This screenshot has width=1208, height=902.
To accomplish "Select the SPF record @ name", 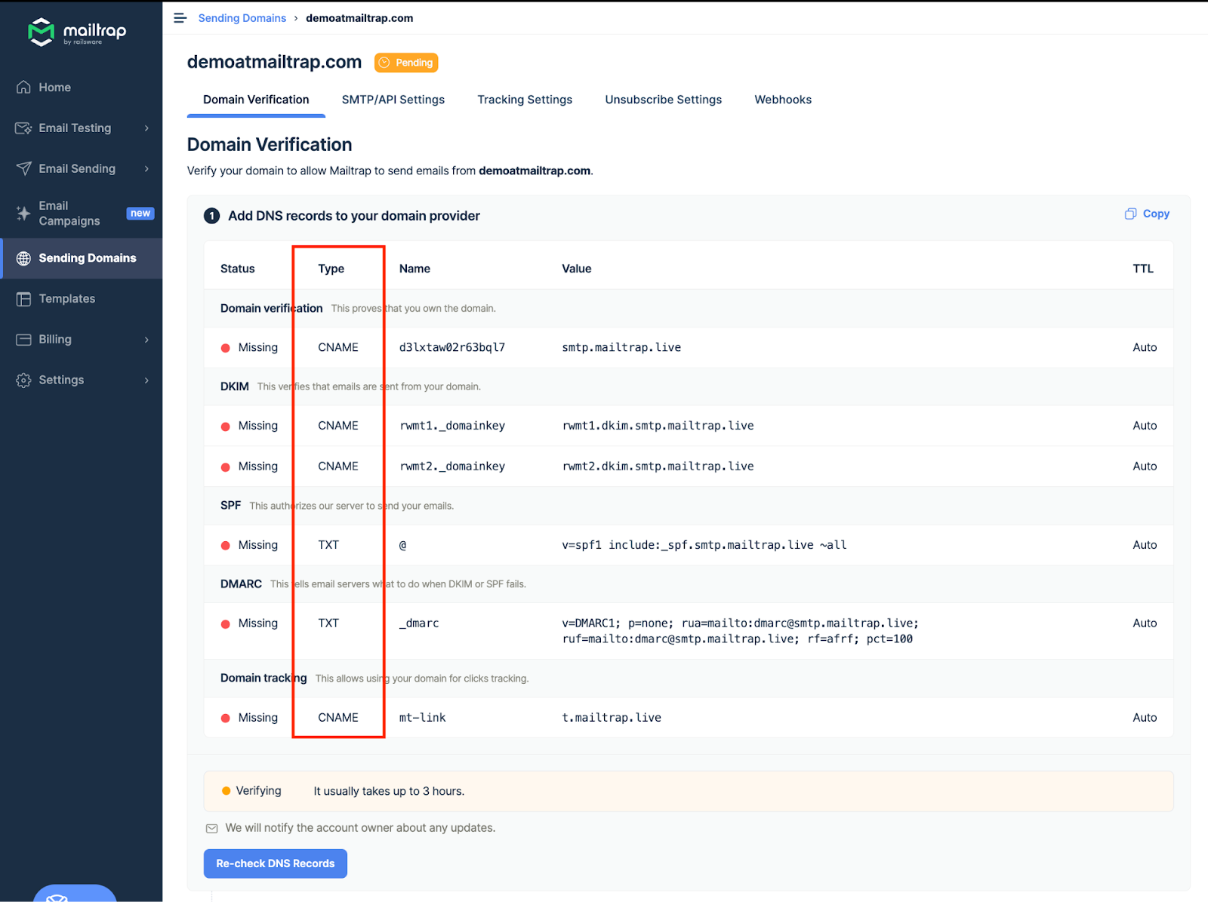I will pos(403,545).
